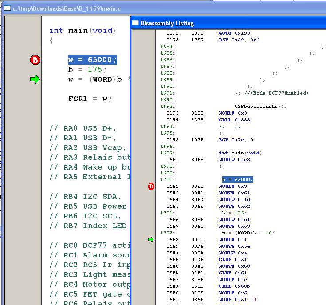Click the main.c window title bar icon
Image resolution: width=326 pixels, height=305 pixels.
pos(7,8)
